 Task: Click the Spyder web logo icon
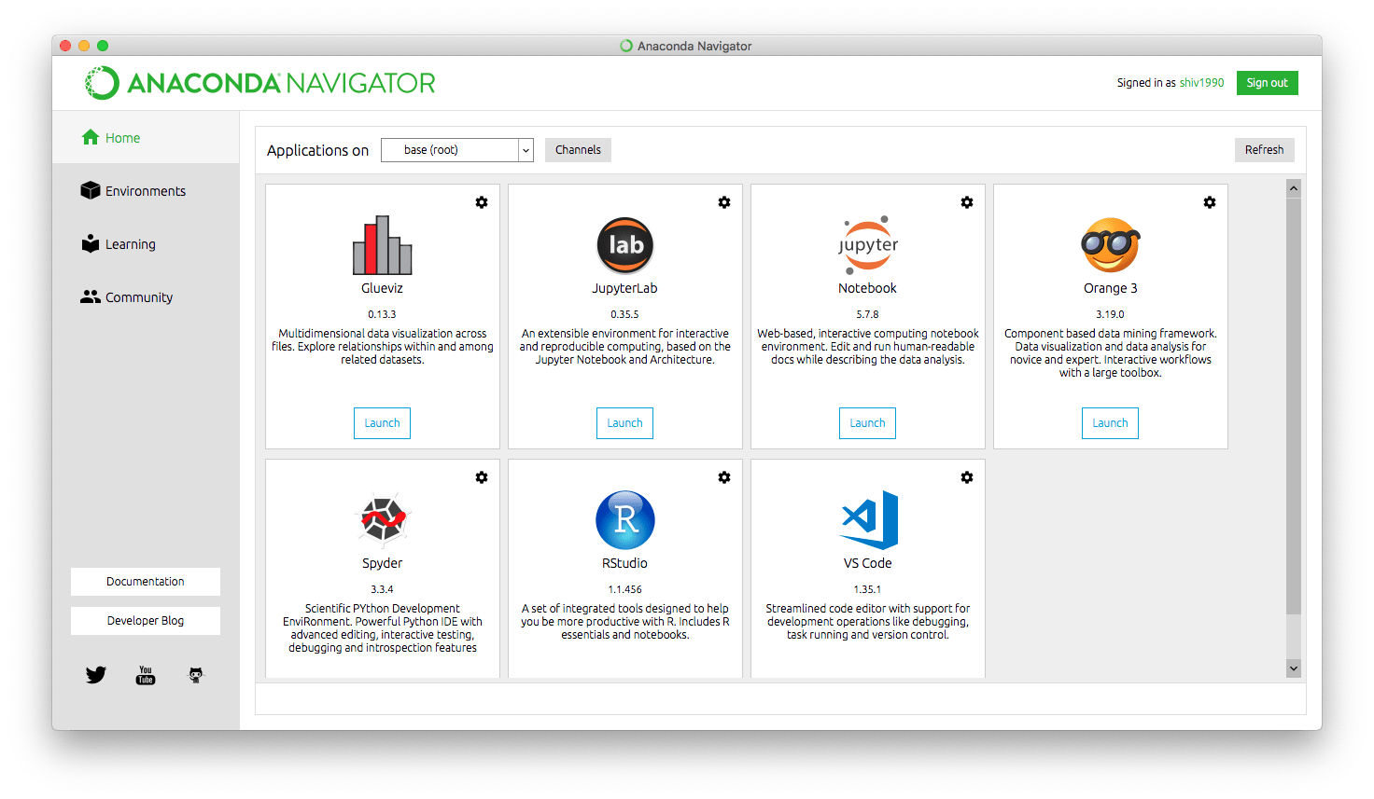tap(383, 519)
